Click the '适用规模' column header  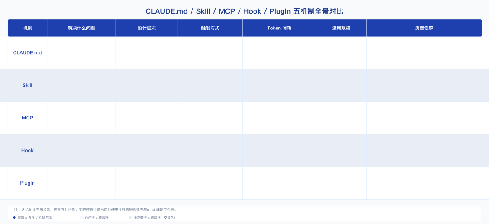[341, 28]
